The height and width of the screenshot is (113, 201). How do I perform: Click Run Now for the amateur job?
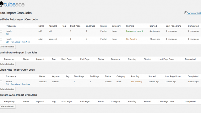(x=26, y=84)
